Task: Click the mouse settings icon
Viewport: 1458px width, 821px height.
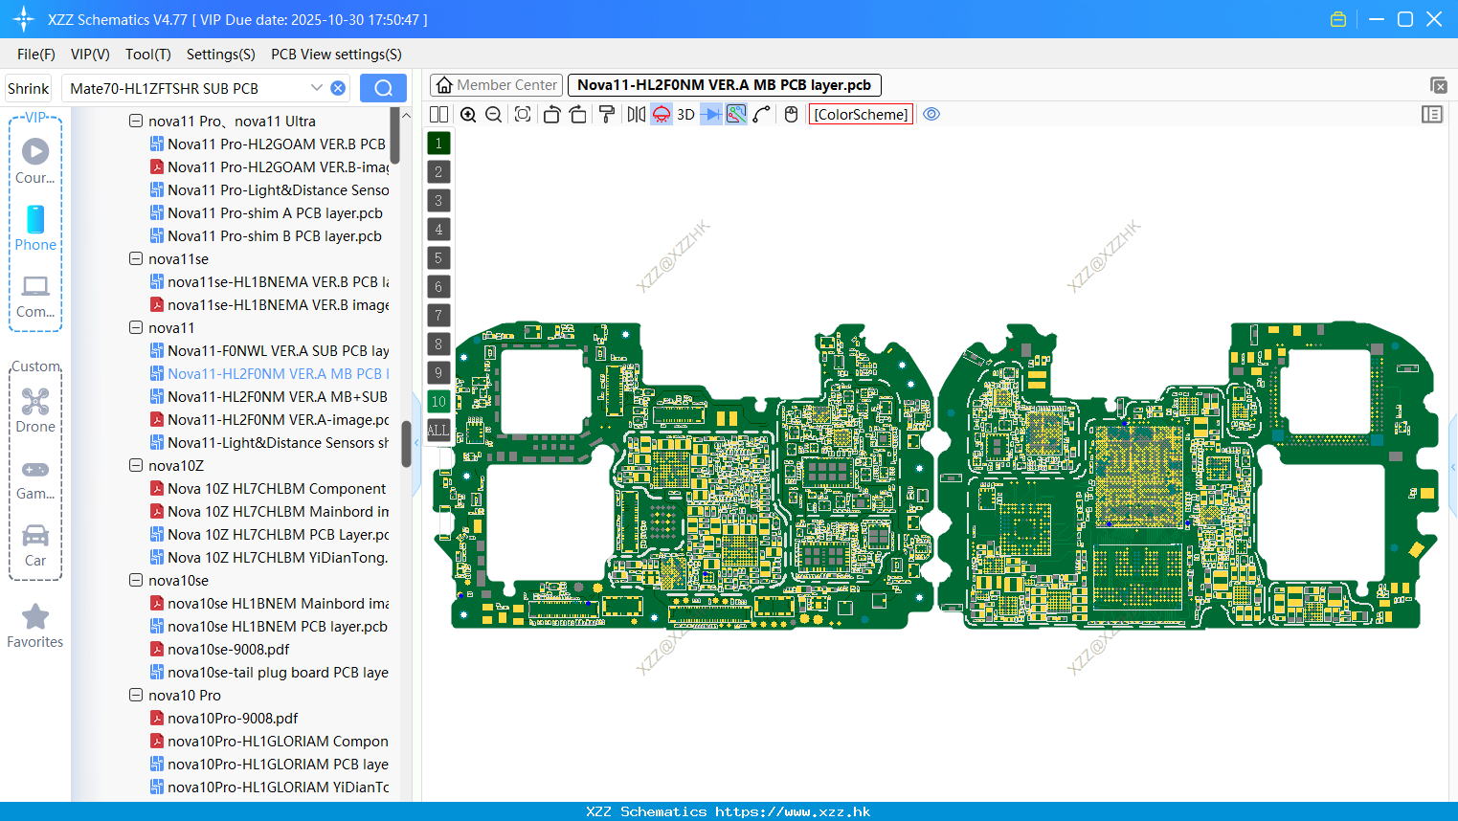Action: (791, 115)
